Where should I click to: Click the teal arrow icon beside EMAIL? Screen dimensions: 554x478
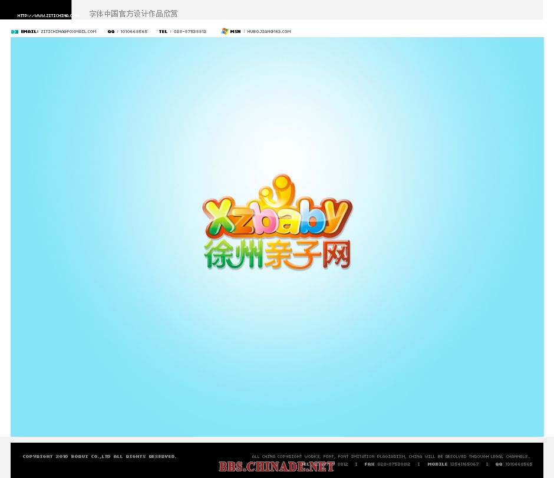click(x=15, y=32)
